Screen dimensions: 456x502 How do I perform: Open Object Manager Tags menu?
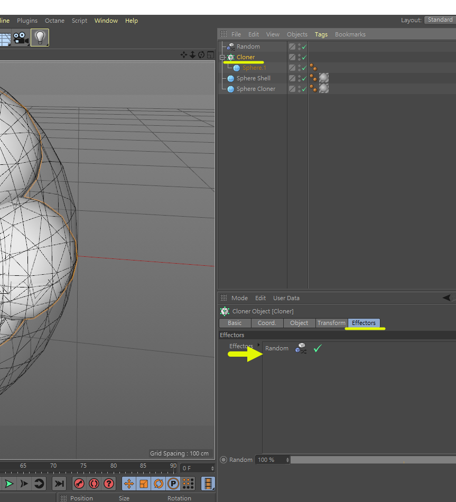point(321,34)
